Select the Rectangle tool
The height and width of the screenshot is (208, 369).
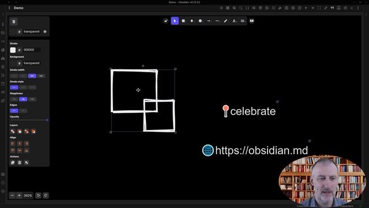point(183,21)
